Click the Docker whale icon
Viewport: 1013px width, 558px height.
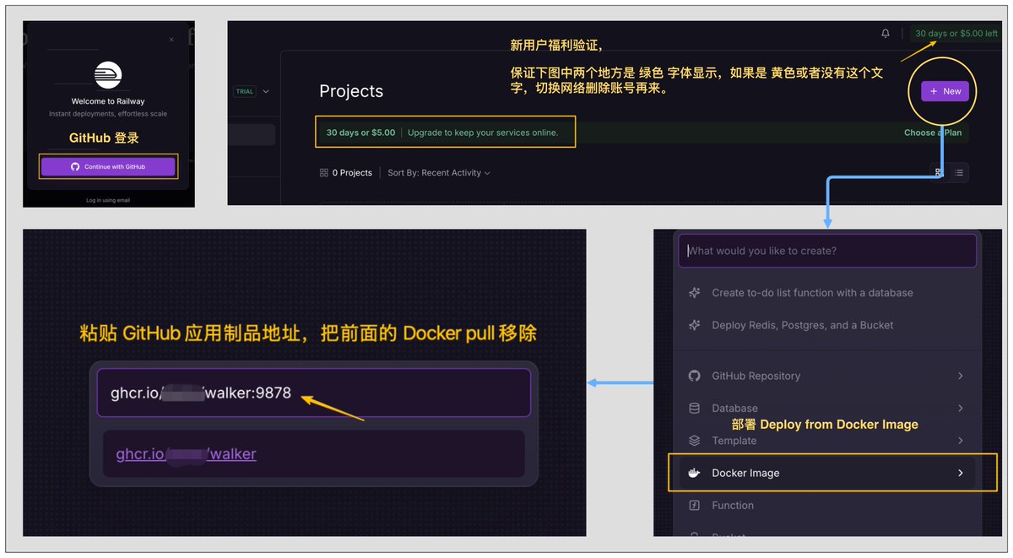695,473
